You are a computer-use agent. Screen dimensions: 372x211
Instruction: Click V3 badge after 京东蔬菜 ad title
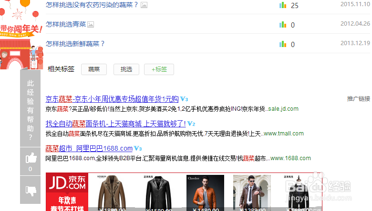tap(184, 99)
